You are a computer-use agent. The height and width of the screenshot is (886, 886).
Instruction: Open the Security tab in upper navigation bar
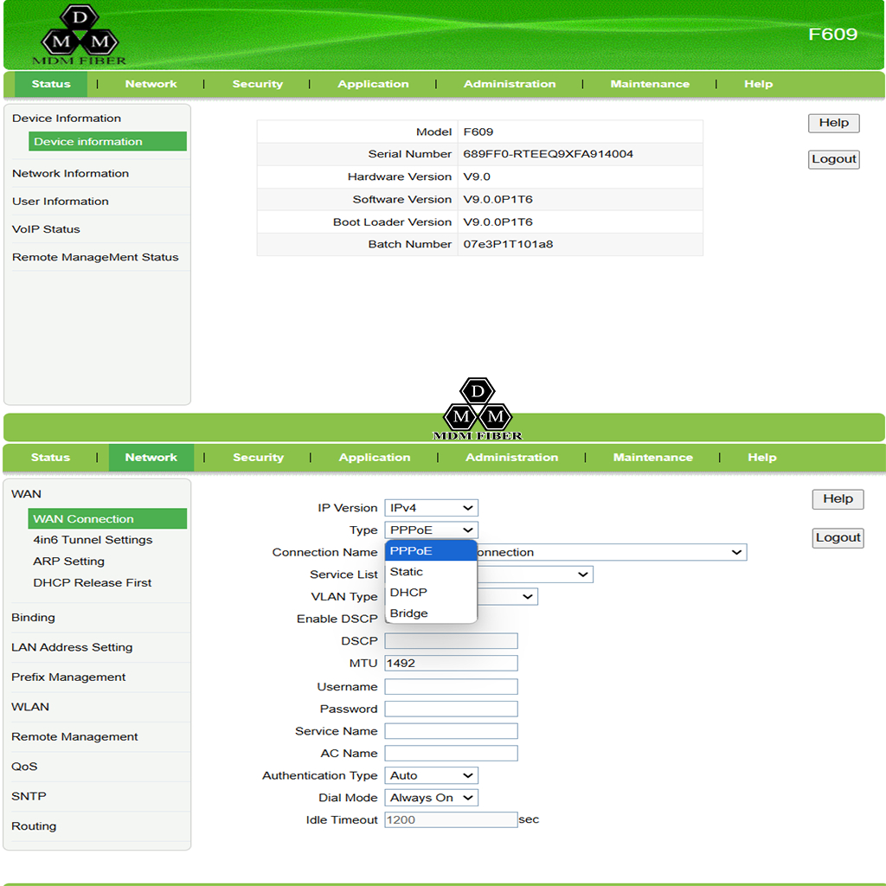coord(257,84)
